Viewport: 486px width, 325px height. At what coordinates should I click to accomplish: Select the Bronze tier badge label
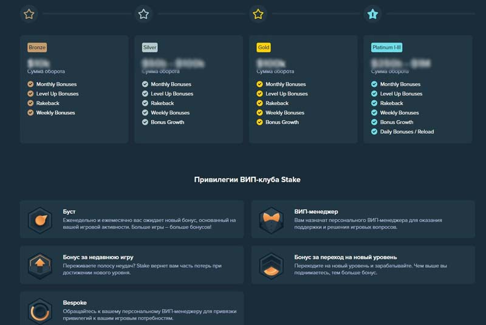coord(37,47)
